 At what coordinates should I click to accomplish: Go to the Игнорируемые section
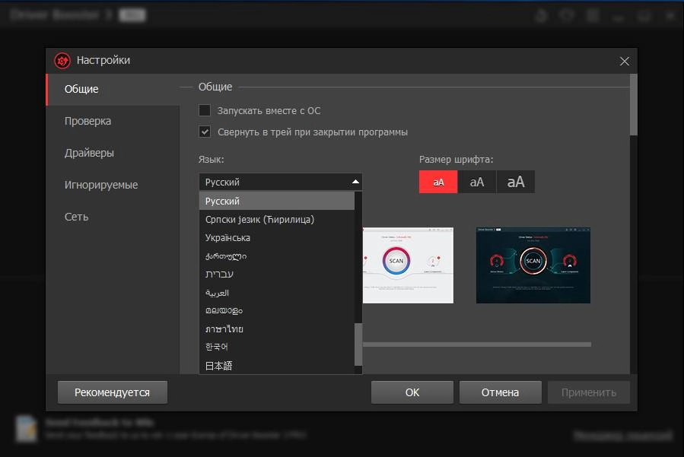[x=113, y=185]
